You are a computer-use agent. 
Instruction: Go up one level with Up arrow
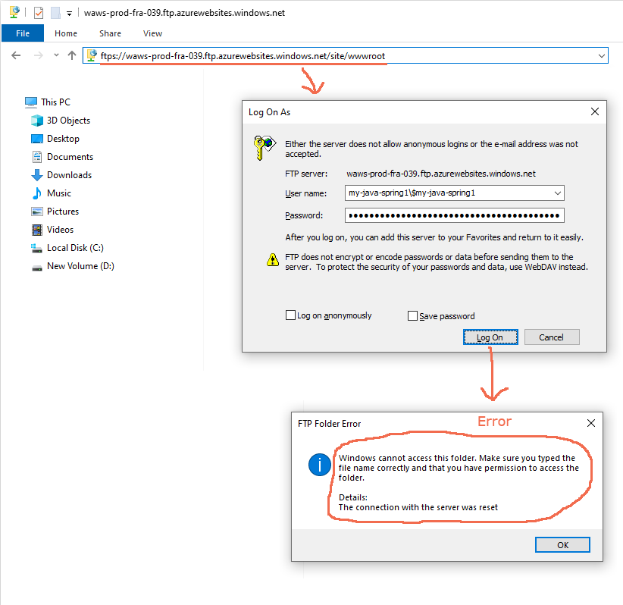point(72,55)
